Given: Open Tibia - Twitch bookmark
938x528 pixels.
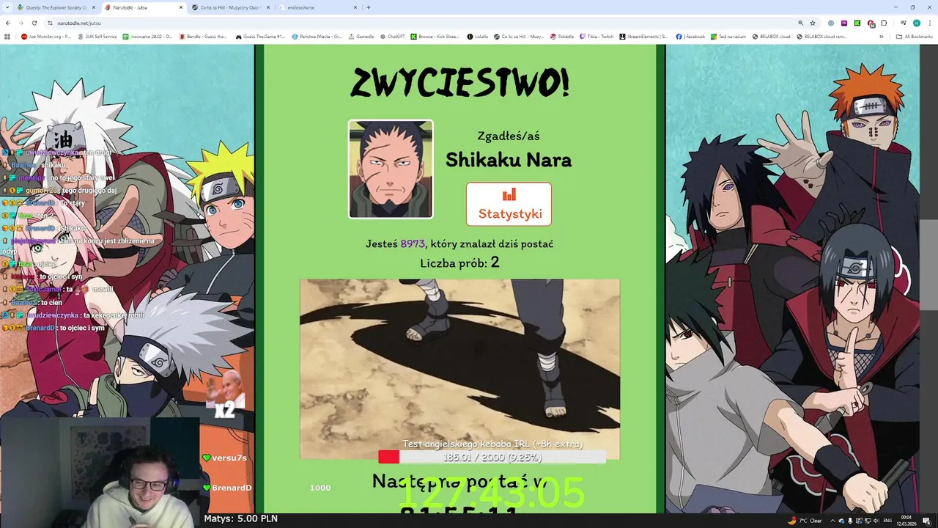Looking at the screenshot, I should tap(597, 37).
